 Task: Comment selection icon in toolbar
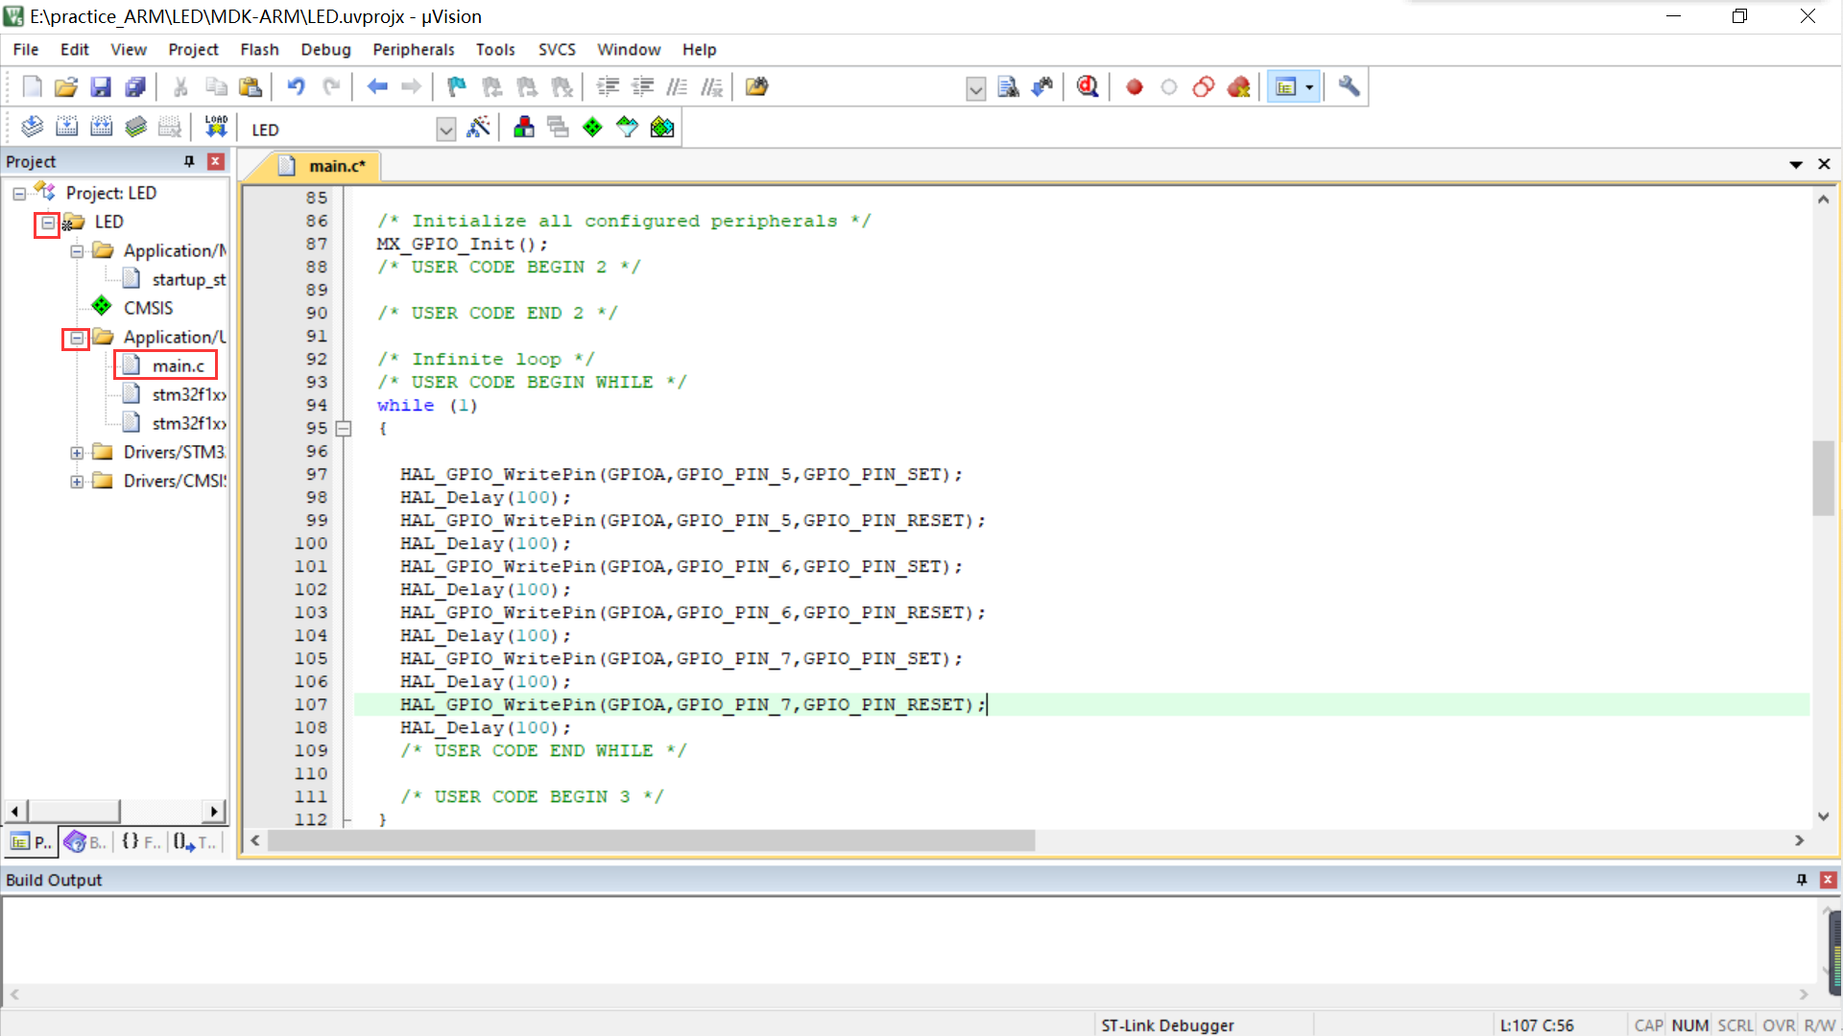point(677,87)
